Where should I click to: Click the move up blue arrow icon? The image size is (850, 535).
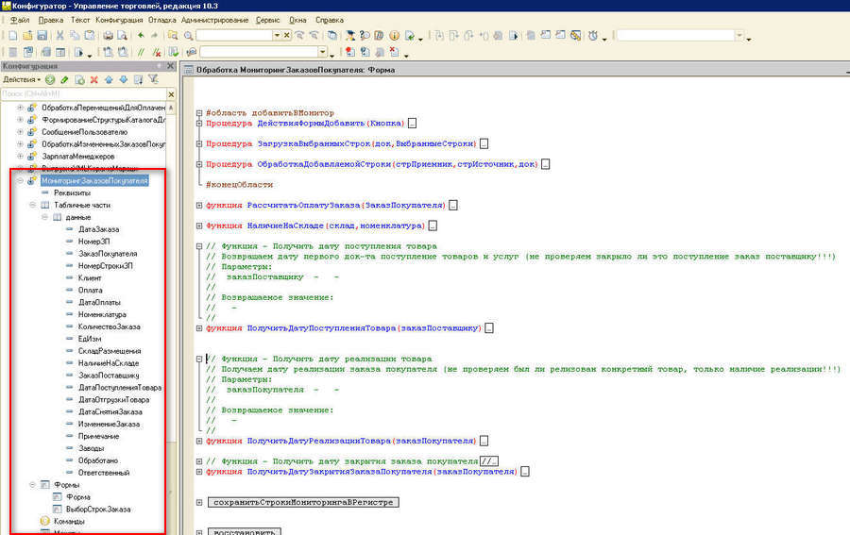pyautogui.click(x=109, y=80)
